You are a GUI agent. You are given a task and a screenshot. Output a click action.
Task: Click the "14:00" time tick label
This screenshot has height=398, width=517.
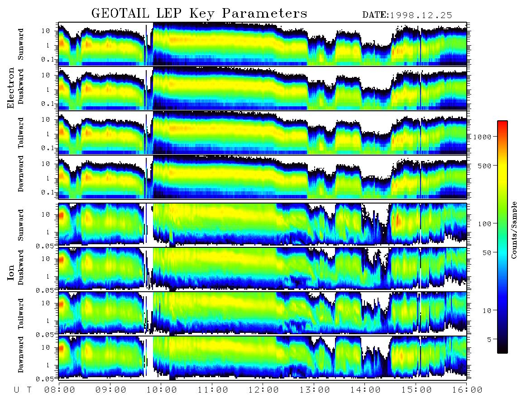pyautogui.click(x=365, y=390)
